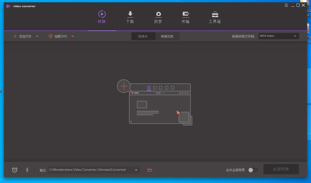Screen dimensions: 311x183
Task: Open the 传输 transfer section
Action: pos(186,17)
